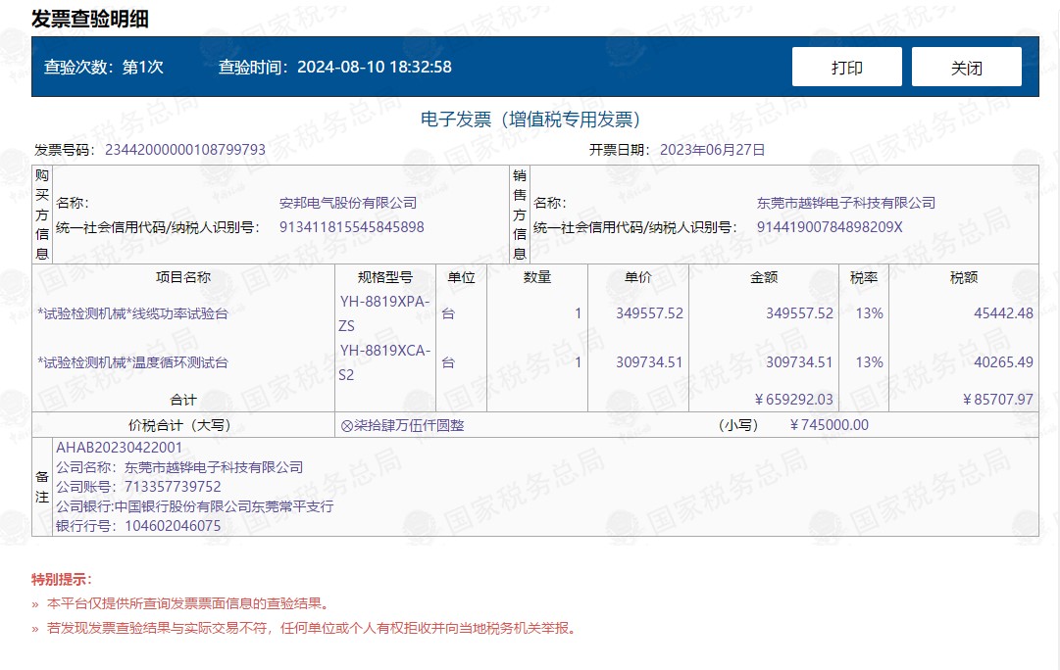Click the 电子发票（增值税专用发票）title

point(530,120)
